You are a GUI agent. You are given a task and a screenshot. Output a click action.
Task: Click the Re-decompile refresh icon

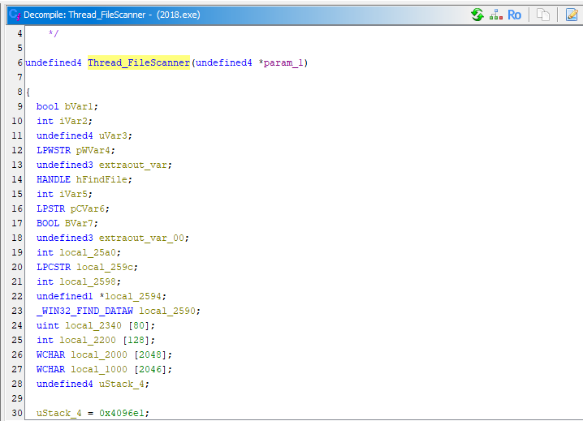(x=477, y=15)
